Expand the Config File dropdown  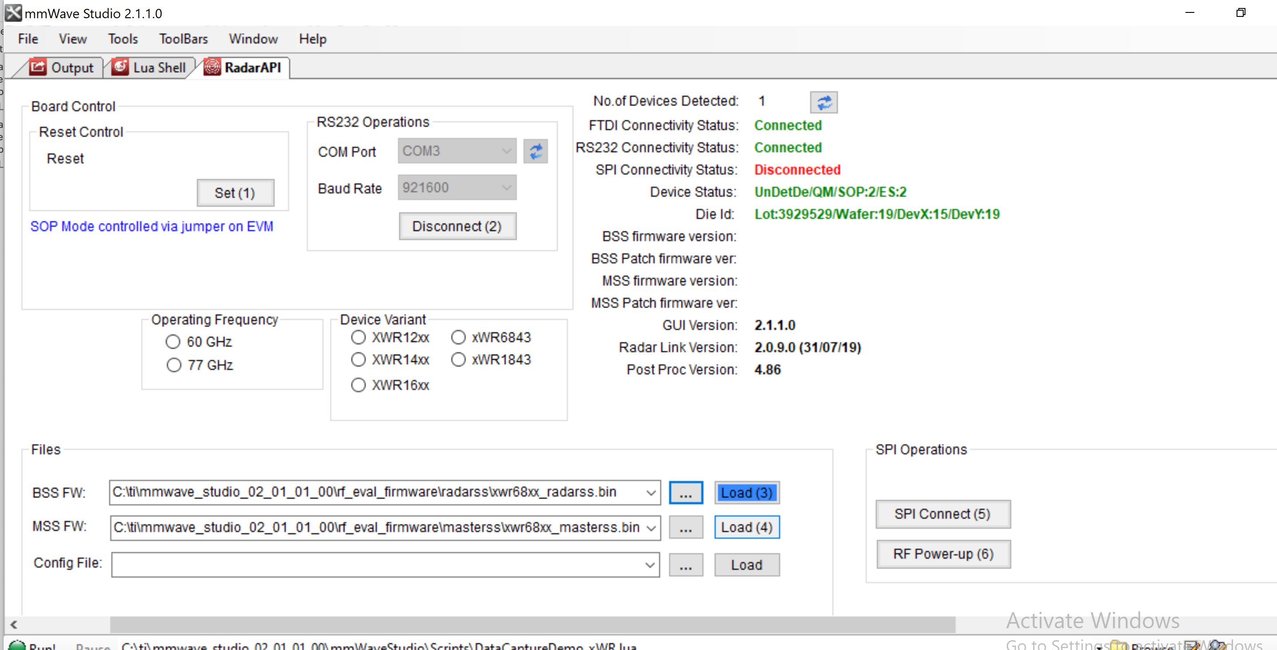tap(650, 565)
